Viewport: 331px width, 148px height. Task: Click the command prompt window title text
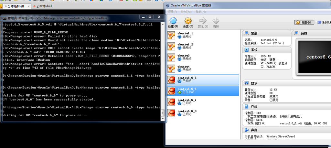point(58,18)
